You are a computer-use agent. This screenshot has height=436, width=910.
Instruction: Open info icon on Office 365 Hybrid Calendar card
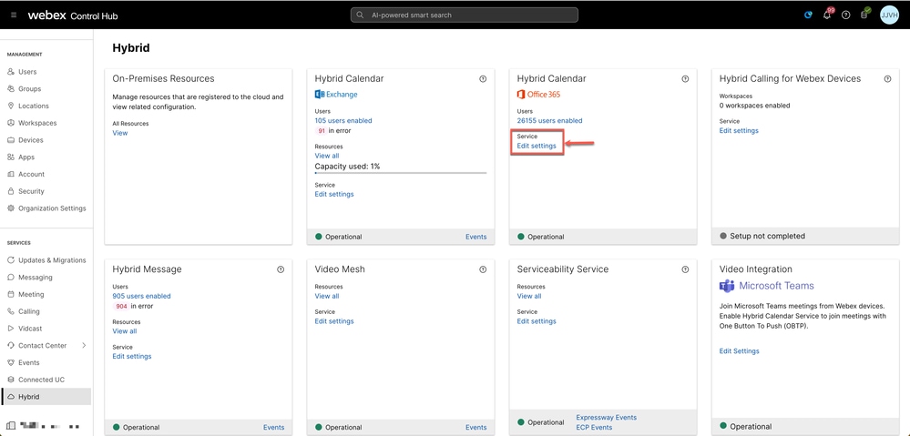pyautogui.click(x=685, y=79)
